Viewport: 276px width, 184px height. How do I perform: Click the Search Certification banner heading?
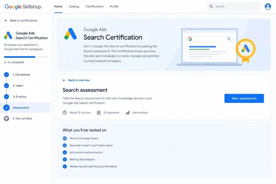(113, 37)
